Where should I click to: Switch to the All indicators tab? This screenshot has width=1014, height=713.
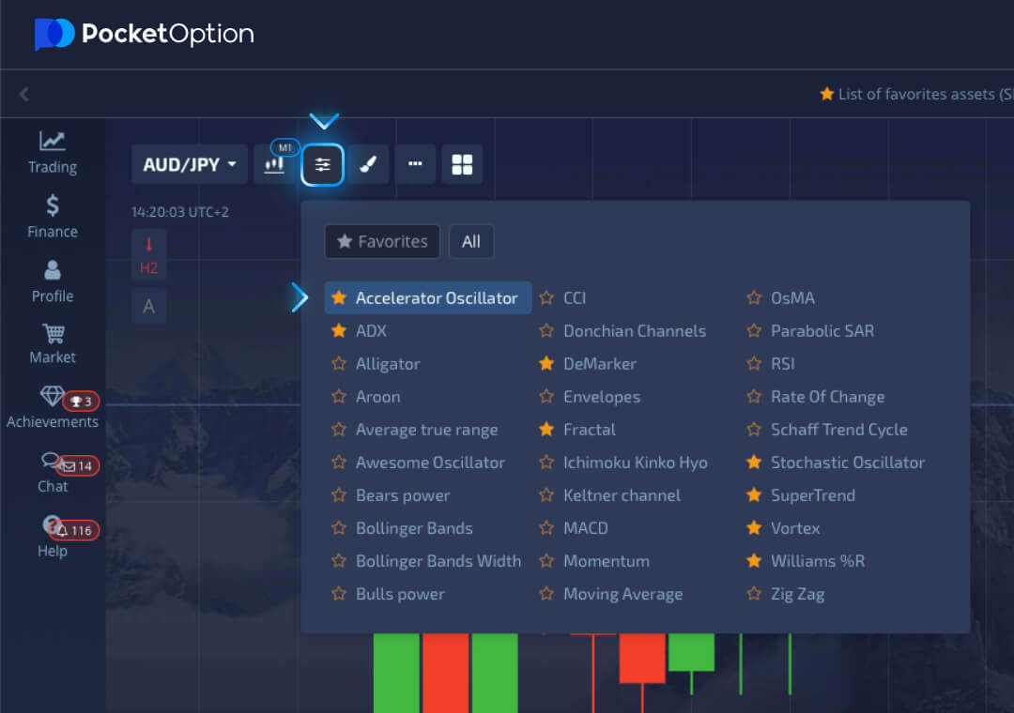[x=471, y=241]
